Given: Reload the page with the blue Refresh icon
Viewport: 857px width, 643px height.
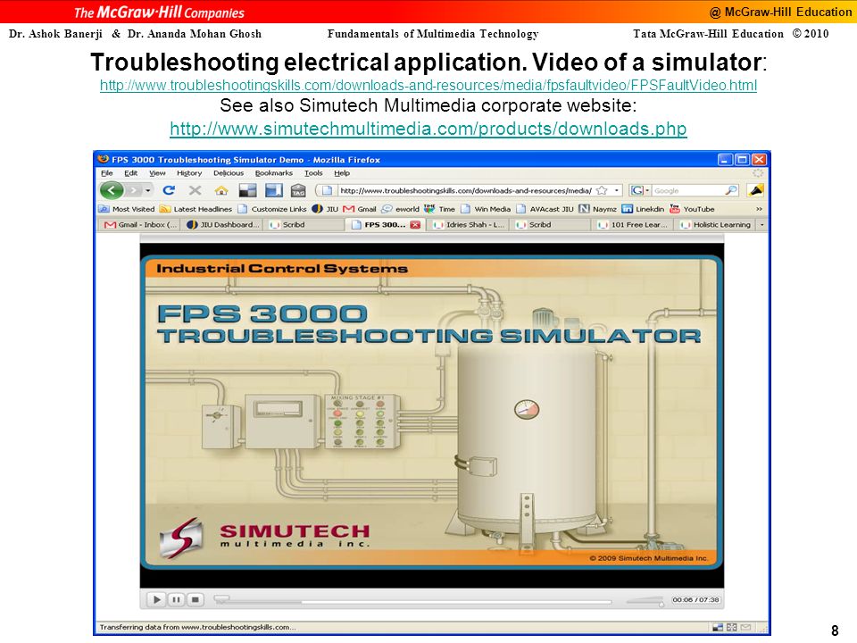Looking at the screenshot, I should (x=169, y=190).
